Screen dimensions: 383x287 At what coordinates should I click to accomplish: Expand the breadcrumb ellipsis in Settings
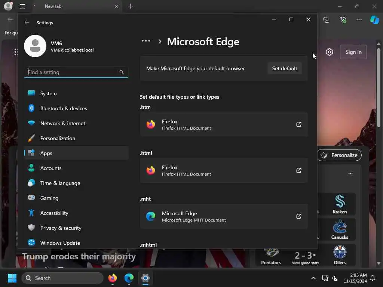pos(146,41)
